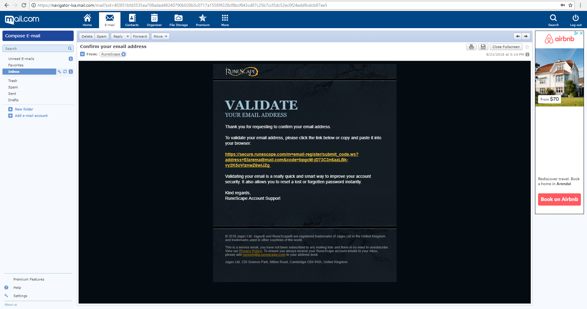
Task: Go to next message arrow
Action: tap(526, 36)
